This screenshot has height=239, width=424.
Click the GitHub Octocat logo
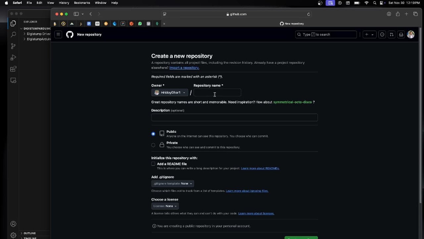70,35
